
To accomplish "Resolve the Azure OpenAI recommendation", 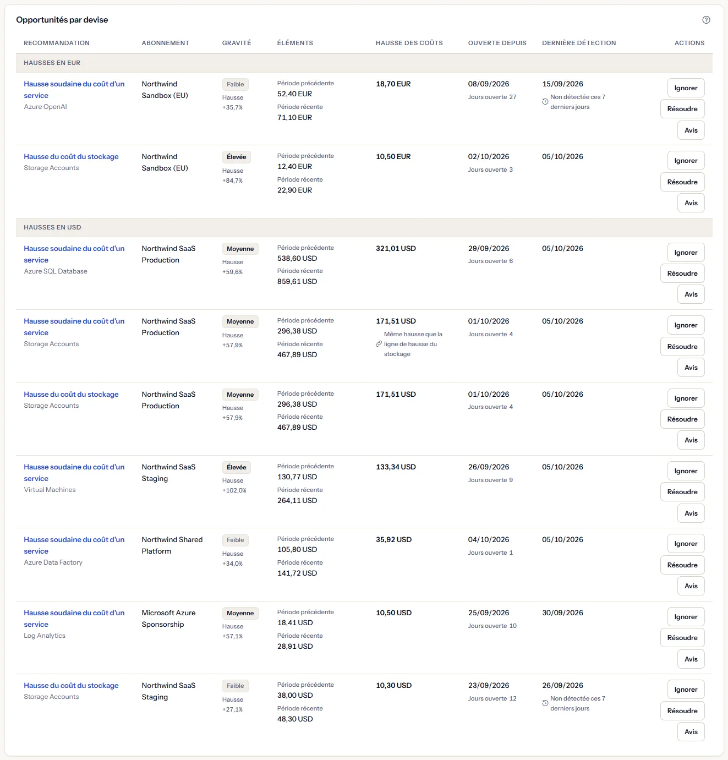I will point(682,109).
